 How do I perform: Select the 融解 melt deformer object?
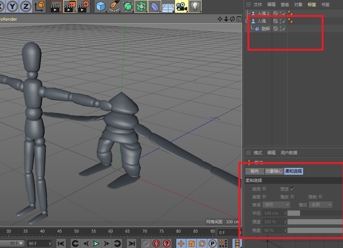(265, 29)
